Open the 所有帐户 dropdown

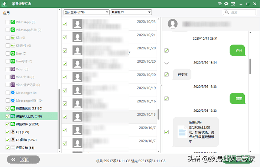click(x=131, y=12)
